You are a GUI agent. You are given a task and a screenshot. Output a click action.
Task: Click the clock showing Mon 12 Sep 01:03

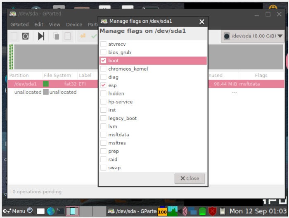point(258,211)
